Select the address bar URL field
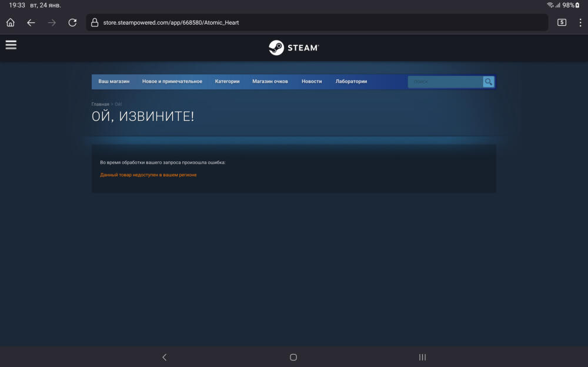Viewport: 588px width, 367px height. tap(318, 22)
